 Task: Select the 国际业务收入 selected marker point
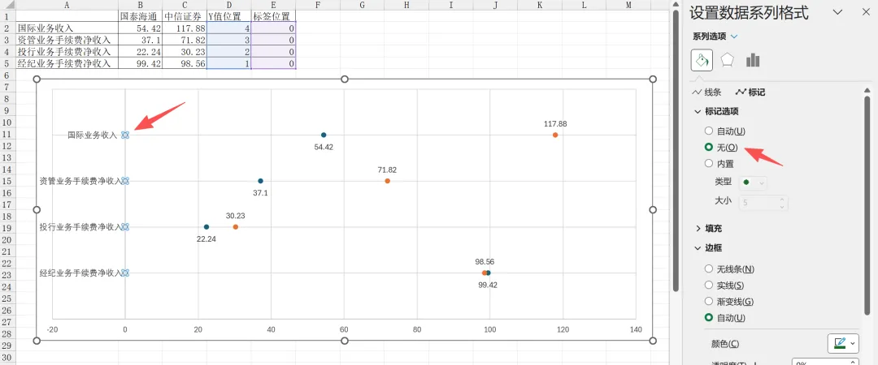[125, 135]
